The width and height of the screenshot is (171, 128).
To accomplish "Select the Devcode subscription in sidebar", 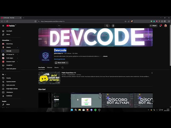I will (x=10, y=51).
